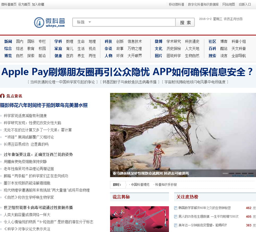Open the 关注度热榜 section heading
The width and height of the screenshot is (256, 232).
pos(187,197)
